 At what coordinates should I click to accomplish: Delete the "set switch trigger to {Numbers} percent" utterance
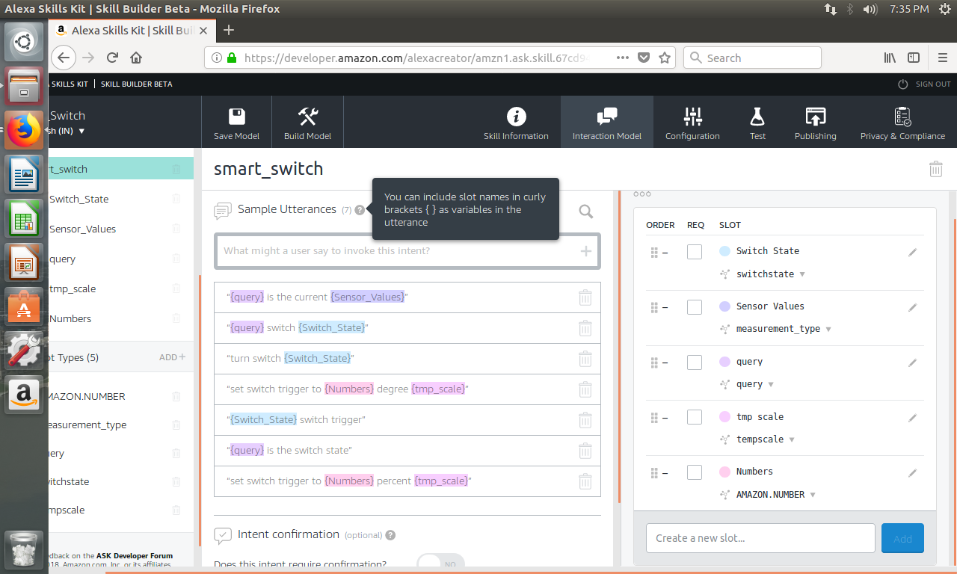(585, 481)
